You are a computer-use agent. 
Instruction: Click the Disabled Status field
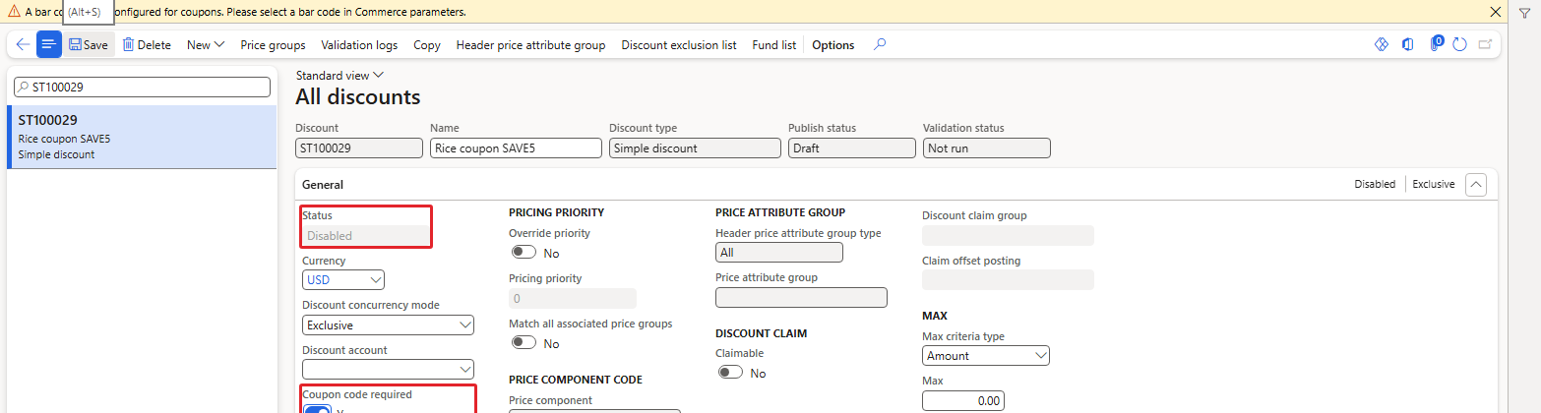[365, 236]
